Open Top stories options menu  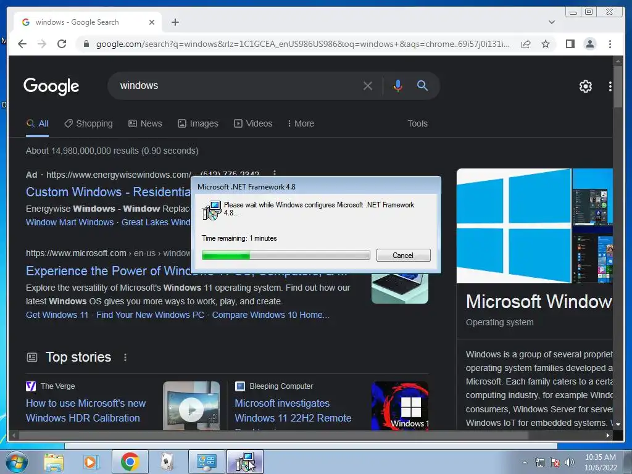[125, 357]
